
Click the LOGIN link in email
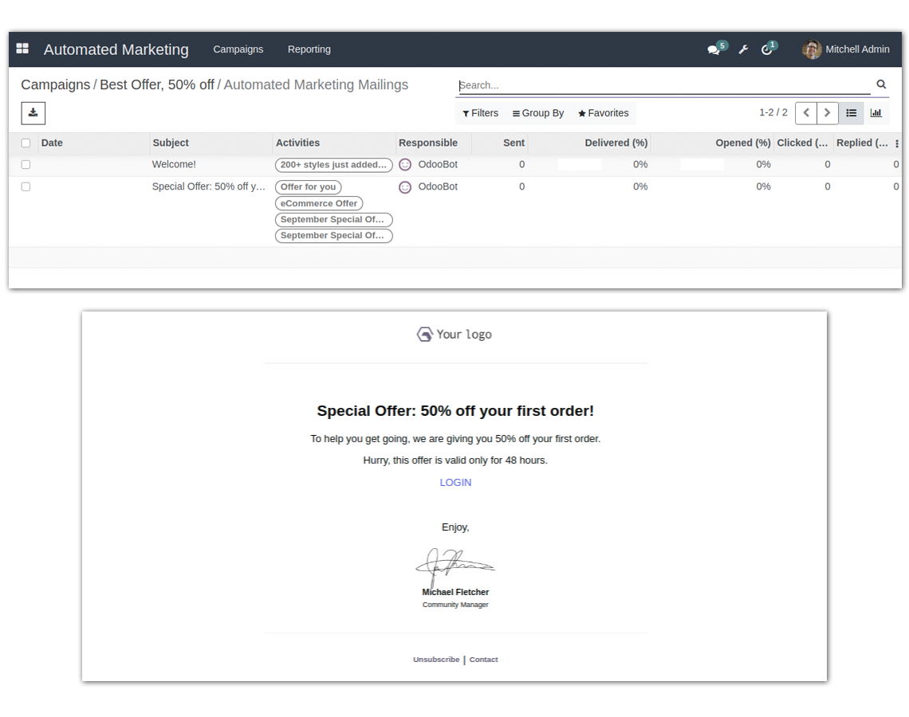tap(455, 483)
